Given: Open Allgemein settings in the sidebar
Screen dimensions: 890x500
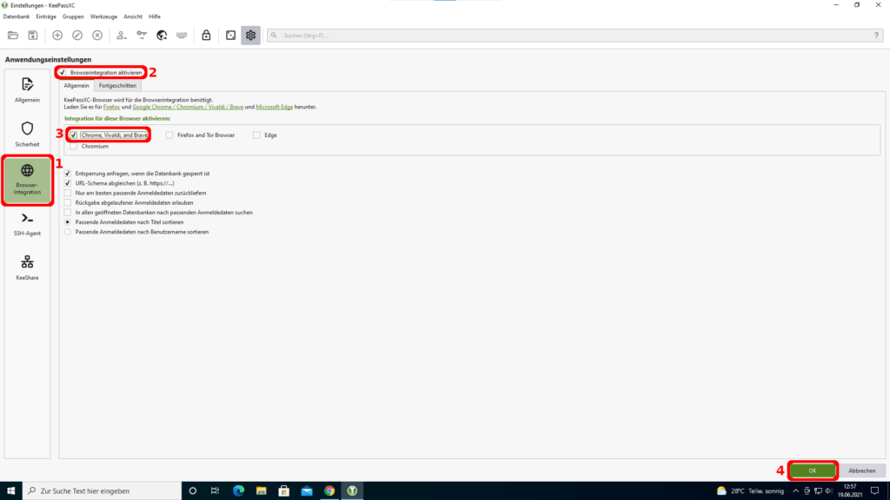Looking at the screenshot, I should (x=27, y=90).
